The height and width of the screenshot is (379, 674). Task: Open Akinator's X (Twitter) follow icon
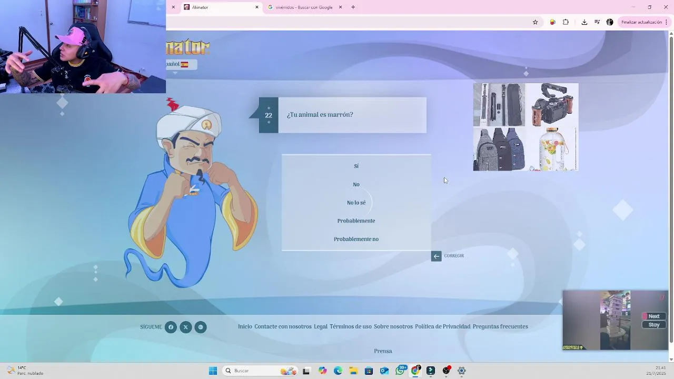click(x=185, y=327)
